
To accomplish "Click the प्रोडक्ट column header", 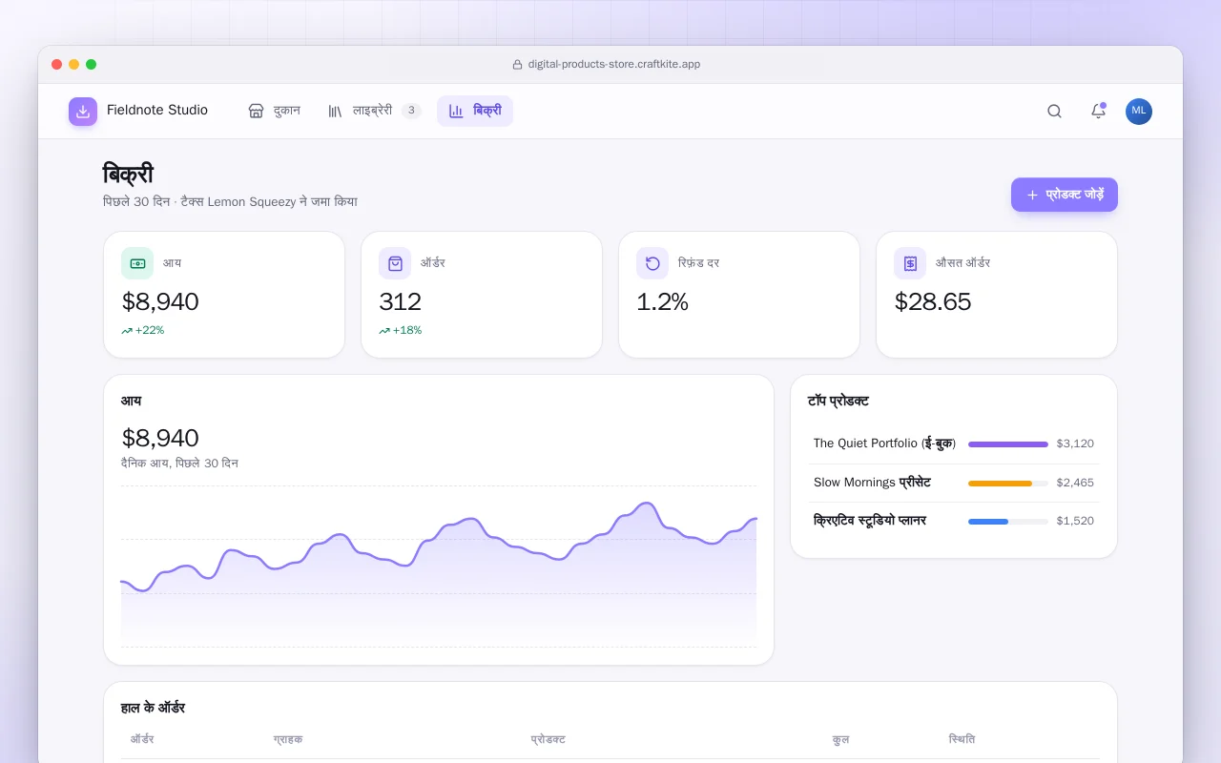I will point(548,739).
